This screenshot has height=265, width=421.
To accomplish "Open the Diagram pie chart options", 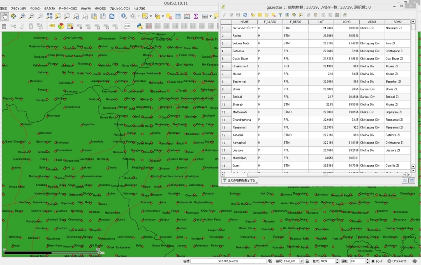I will pos(61,26).
